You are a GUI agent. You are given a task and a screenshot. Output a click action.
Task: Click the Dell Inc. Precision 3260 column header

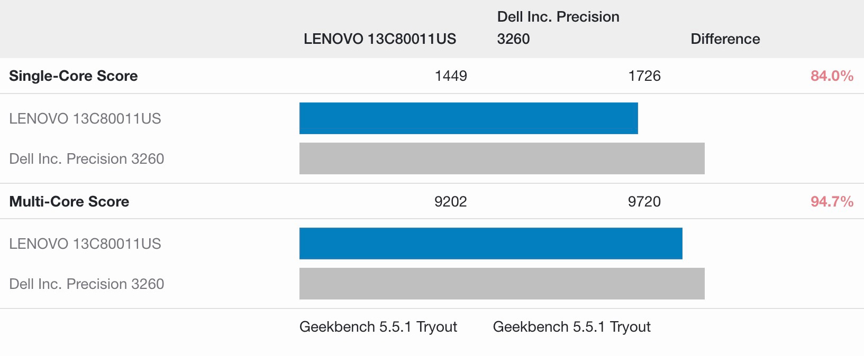[x=558, y=27]
